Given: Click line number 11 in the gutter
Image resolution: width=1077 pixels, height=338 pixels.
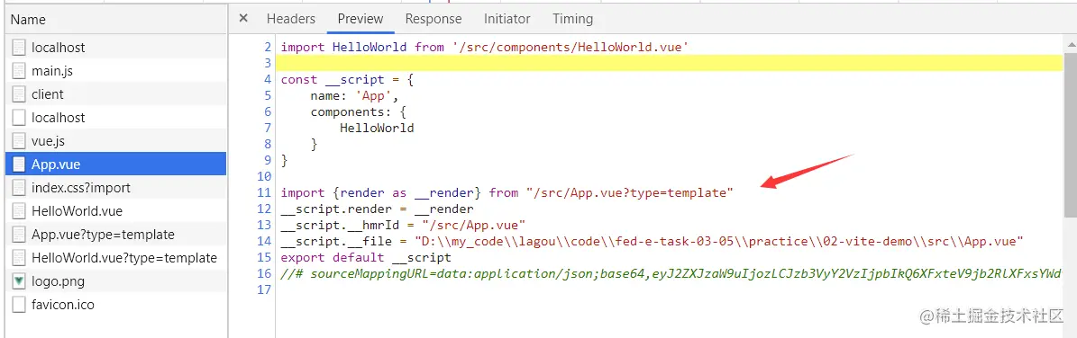Looking at the screenshot, I should [x=264, y=192].
